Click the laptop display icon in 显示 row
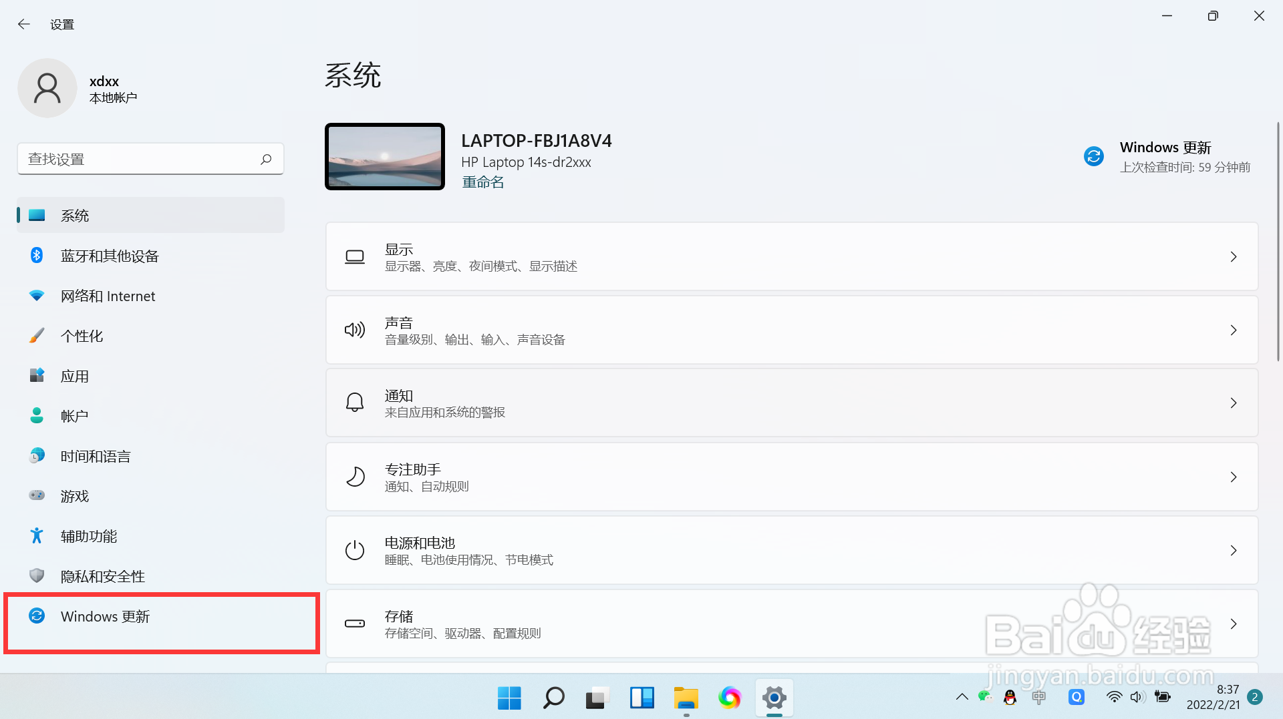1283x719 pixels. click(x=355, y=257)
